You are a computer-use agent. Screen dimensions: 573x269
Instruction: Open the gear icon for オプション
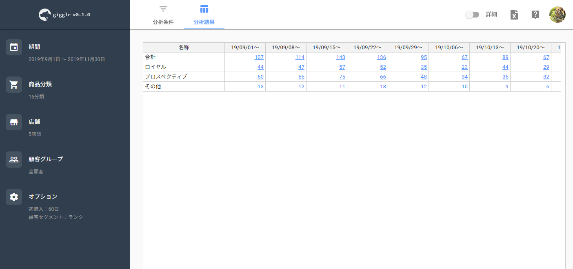coord(14,197)
